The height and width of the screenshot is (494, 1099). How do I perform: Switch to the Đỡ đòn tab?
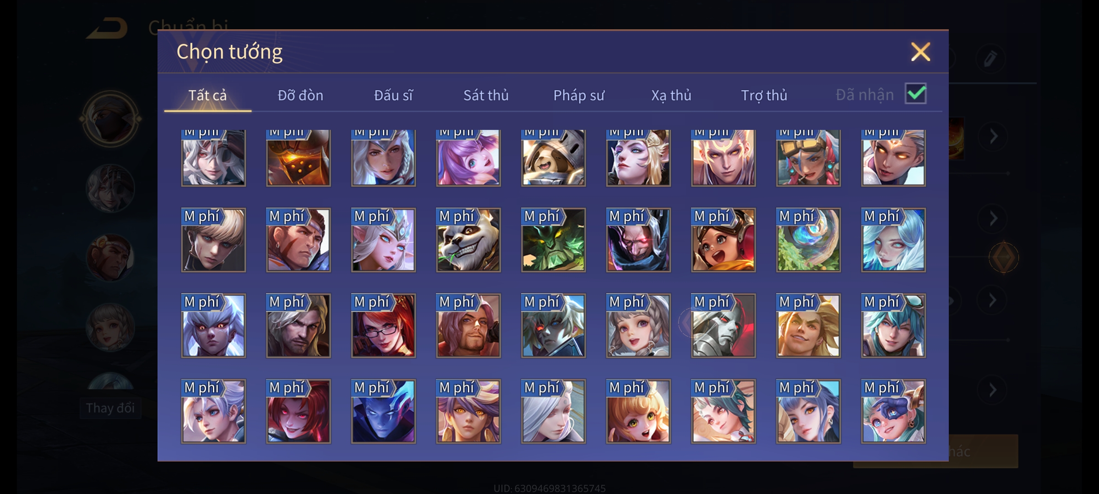[300, 95]
